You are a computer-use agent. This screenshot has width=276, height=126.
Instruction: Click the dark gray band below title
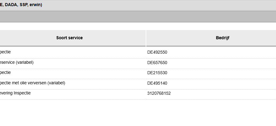point(138,17)
